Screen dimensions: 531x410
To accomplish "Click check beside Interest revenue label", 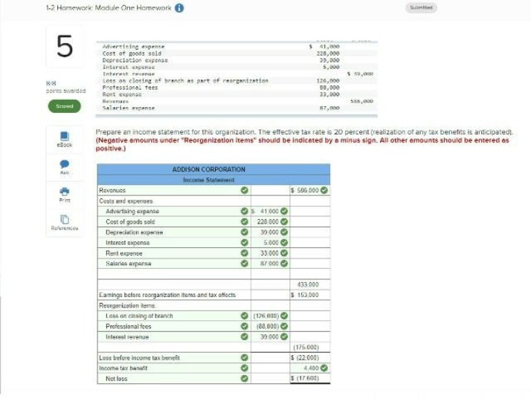I will click(244, 336).
